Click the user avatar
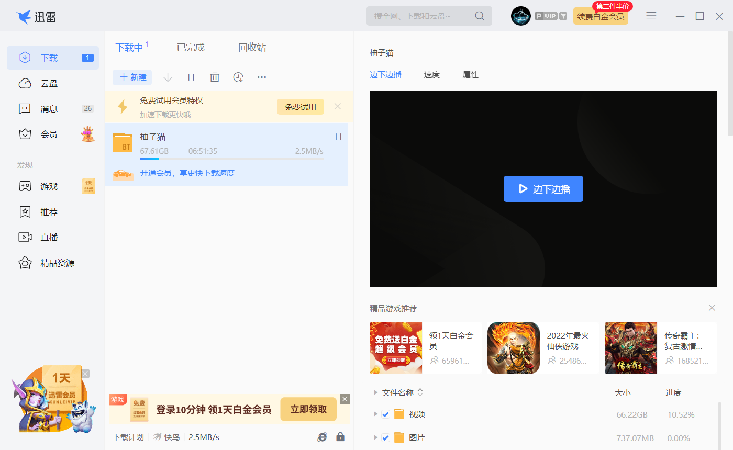This screenshot has height=450, width=733. [x=521, y=16]
